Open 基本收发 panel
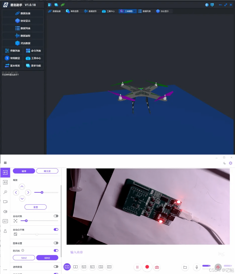The width and height of the screenshot is (235, 274). pos(12,65)
